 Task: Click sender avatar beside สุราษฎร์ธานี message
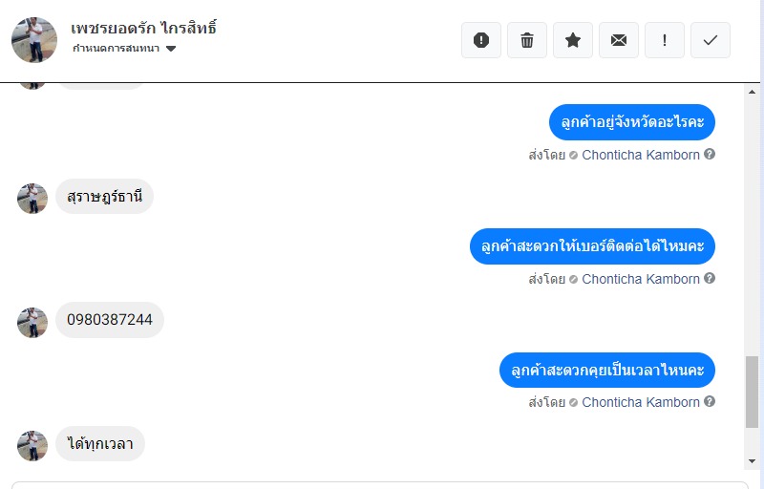pos(32,199)
